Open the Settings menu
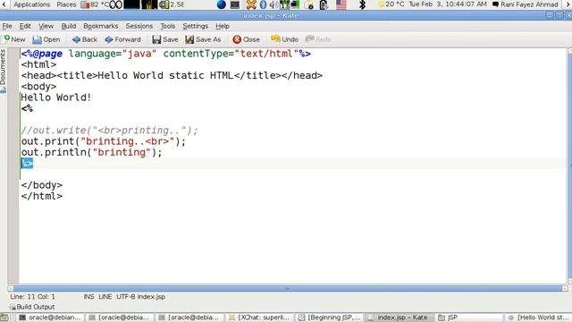 point(195,26)
